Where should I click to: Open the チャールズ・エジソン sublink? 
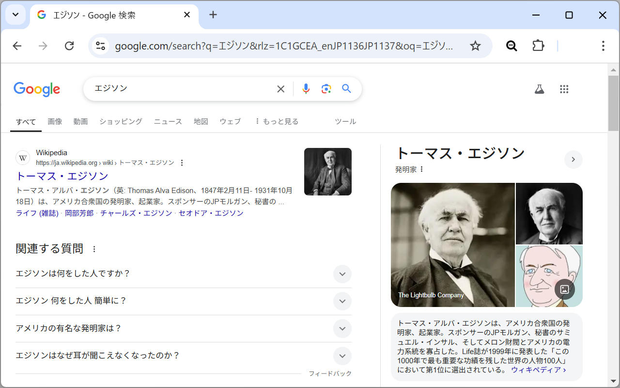pyautogui.click(x=136, y=213)
